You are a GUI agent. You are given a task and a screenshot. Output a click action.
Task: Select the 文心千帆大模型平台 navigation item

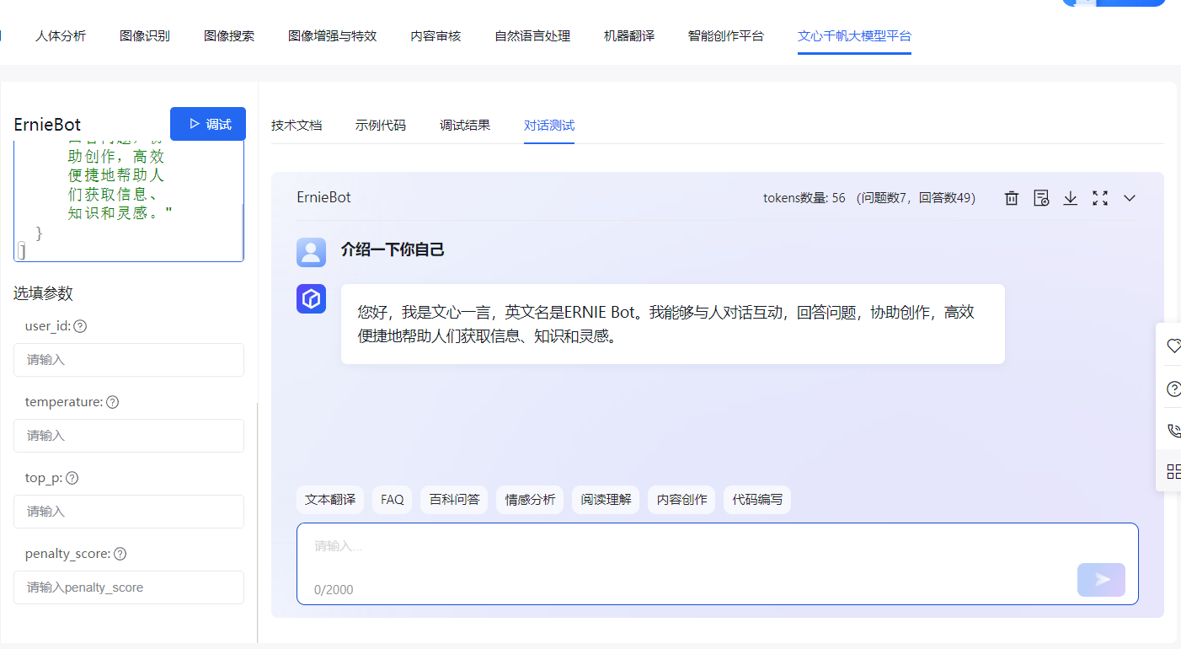[854, 36]
